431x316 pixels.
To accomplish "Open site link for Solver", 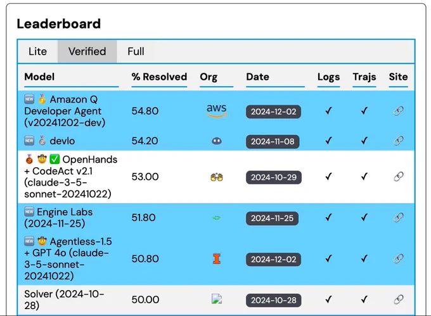I will [x=398, y=300].
